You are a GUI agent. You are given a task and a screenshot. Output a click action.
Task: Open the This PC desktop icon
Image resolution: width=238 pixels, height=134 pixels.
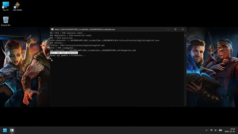[6, 6]
